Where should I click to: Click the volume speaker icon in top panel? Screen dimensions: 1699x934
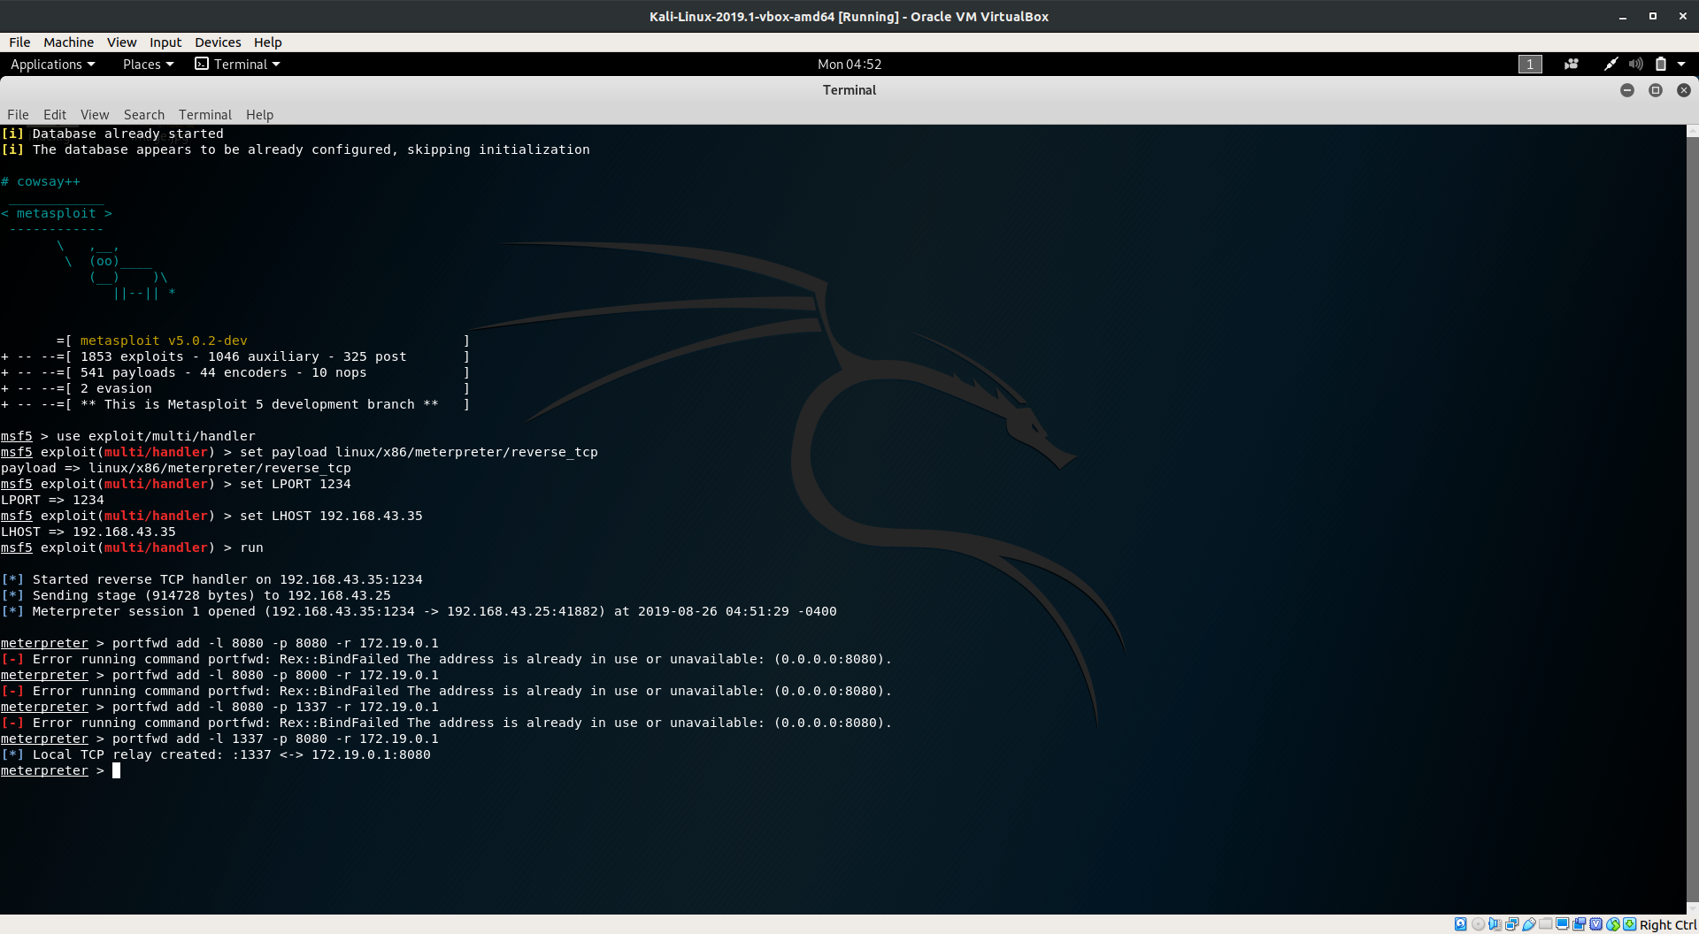[1636, 65]
